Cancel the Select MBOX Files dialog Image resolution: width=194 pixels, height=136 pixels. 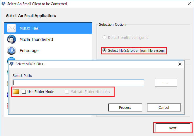pyautogui.click(x=164, y=107)
